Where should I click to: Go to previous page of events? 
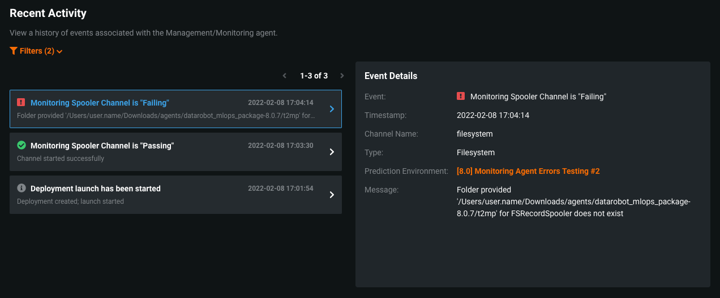285,76
